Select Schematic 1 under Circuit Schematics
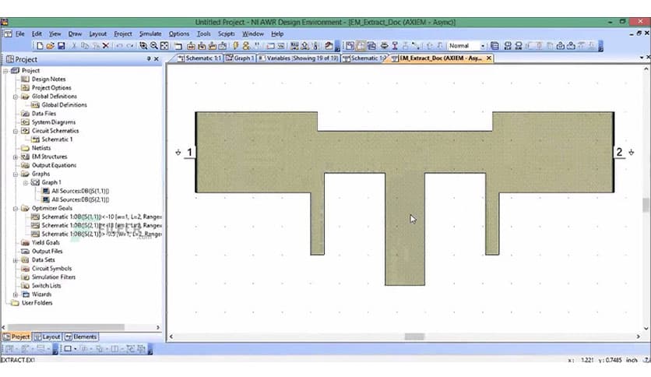The image size is (651, 377). coord(57,139)
